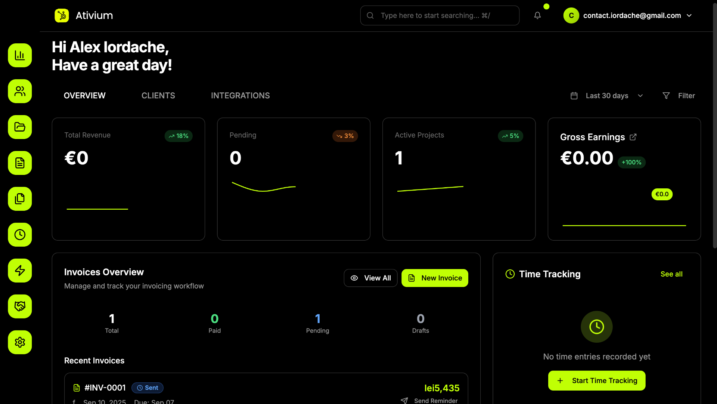The width and height of the screenshot is (717, 404).
Task: Open the settings gear sidebar icon
Action: click(20, 342)
